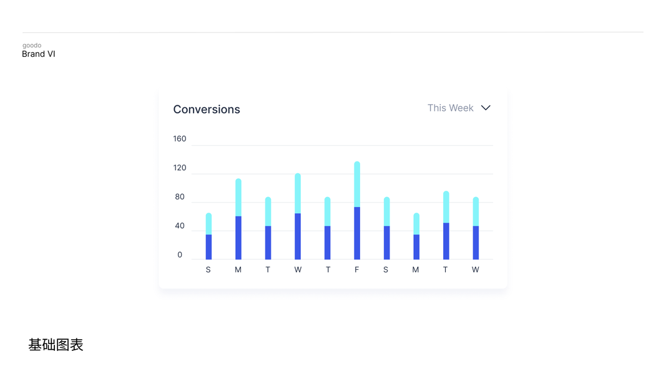This screenshot has height=374, width=666.
Task: Click the goodo brand text
Action: click(32, 46)
